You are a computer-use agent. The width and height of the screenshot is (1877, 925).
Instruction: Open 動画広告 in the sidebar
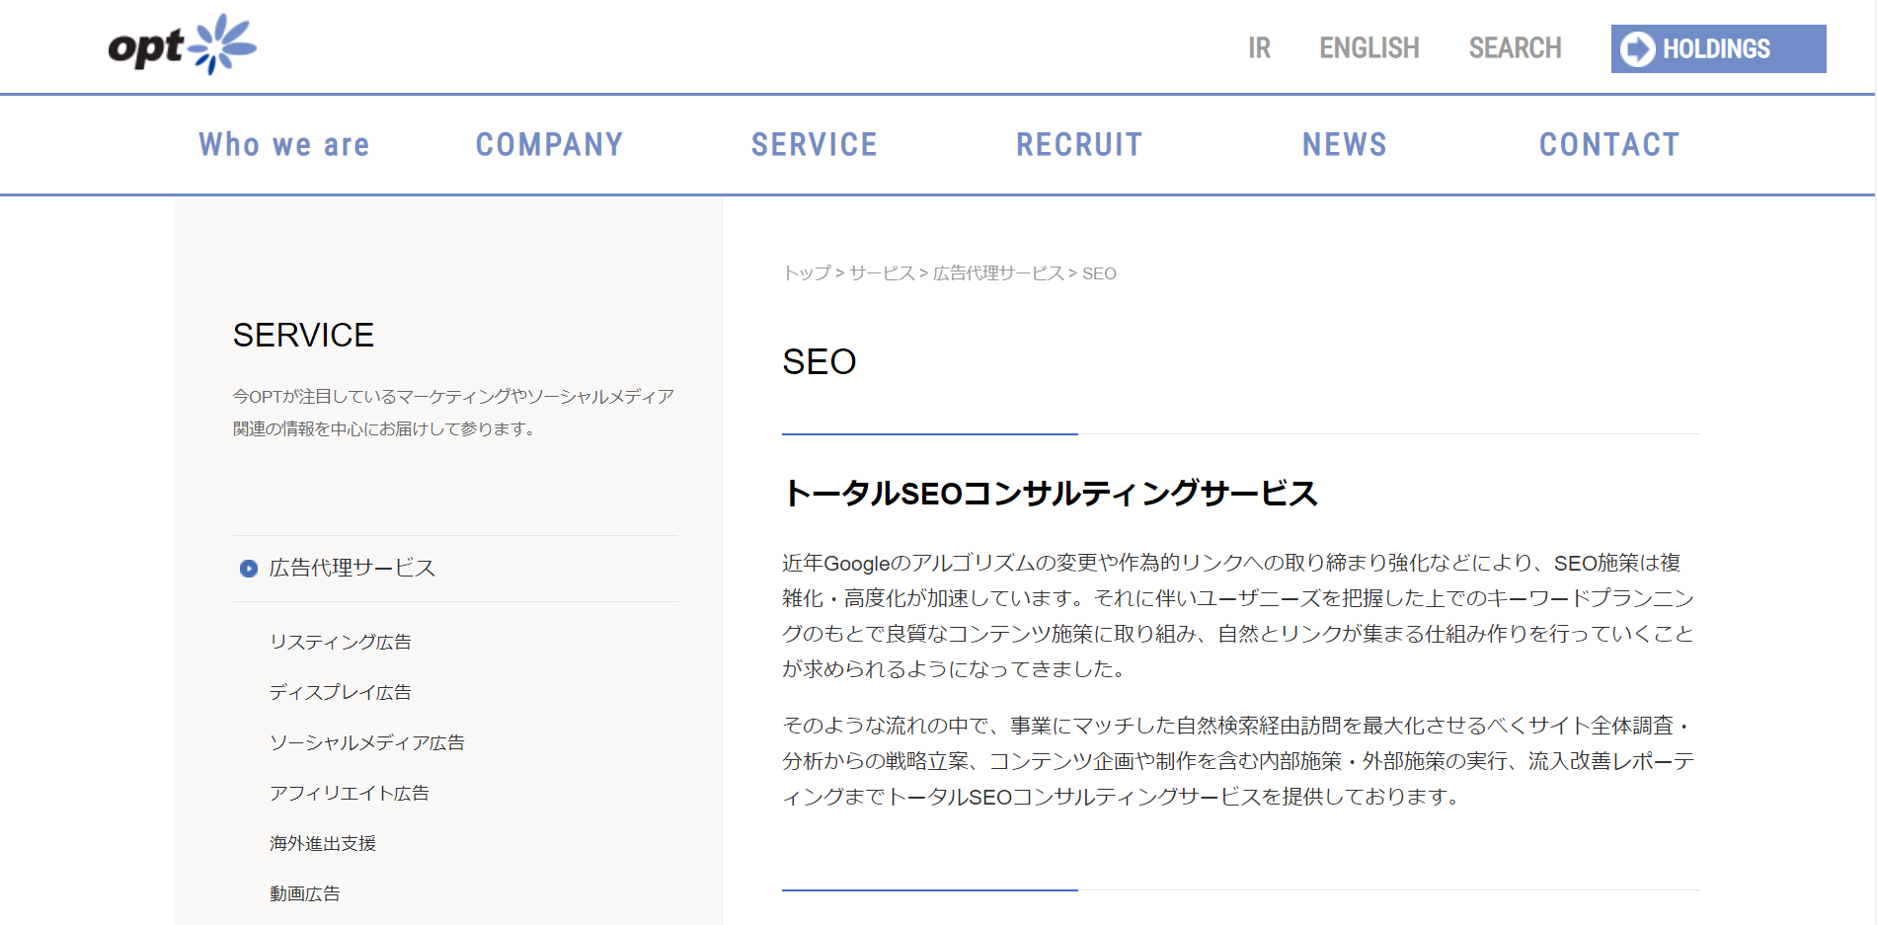[304, 893]
